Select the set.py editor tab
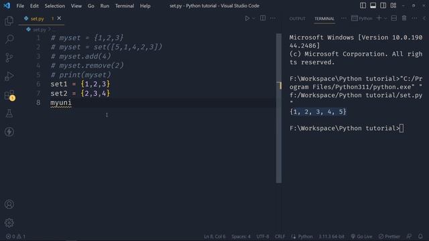The width and height of the screenshot is (429, 241). pyautogui.click(x=41, y=19)
